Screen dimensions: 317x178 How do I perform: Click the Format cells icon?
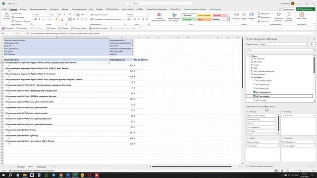tap(251, 15)
